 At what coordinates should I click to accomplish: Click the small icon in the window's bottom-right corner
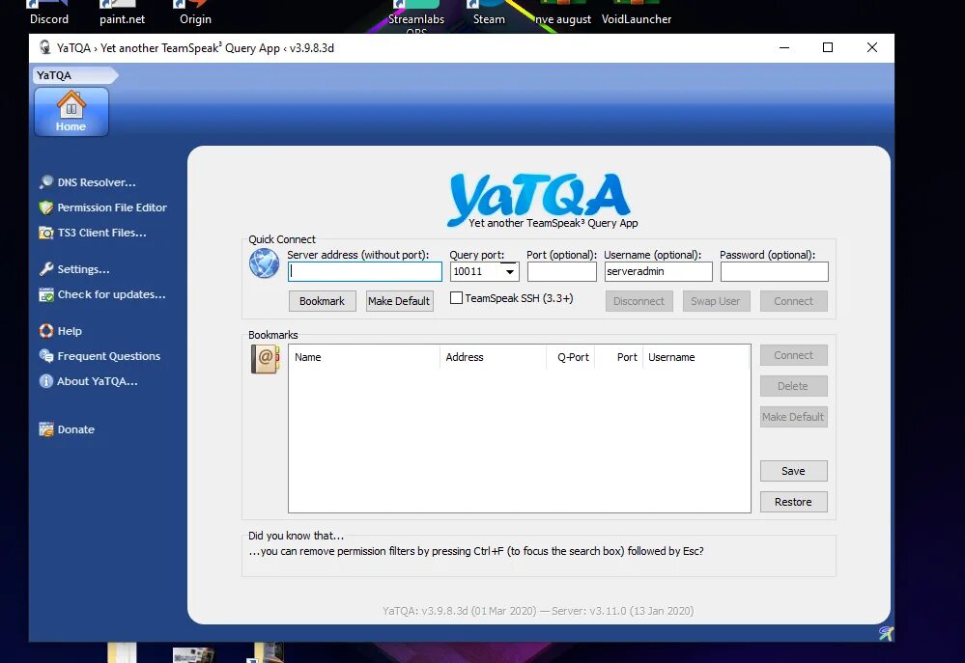pyautogui.click(x=886, y=633)
